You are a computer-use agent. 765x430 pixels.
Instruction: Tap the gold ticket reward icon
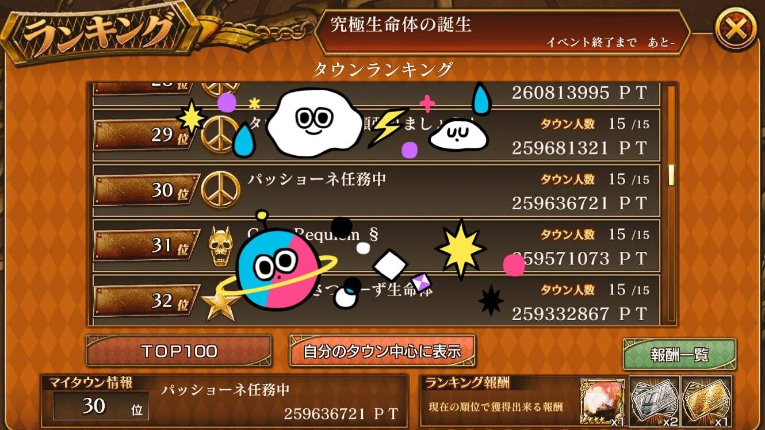pyautogui.click(x=706, y=401)
